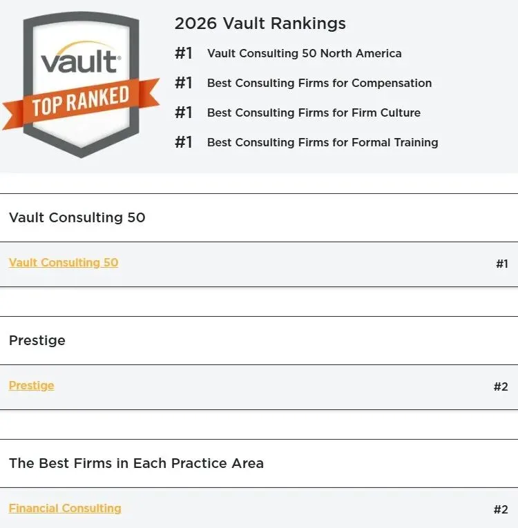Viewport: 518px width, 528px height.
Task: Select Best Consulting Firms for Formal Training text
Action: (x=323, y=142)
